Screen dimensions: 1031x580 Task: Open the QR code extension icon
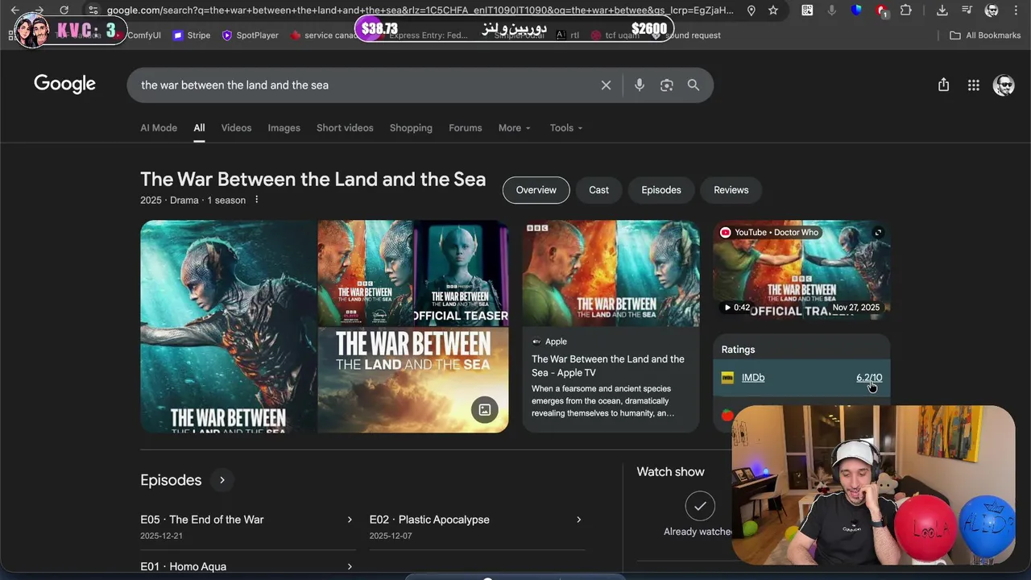click(x=807, y=10)
